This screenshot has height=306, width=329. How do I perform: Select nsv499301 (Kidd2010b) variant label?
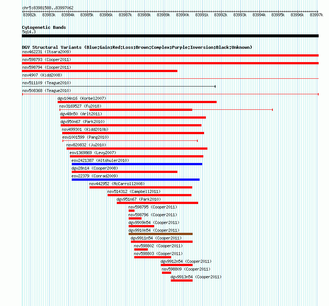click(x=85, y=129)
